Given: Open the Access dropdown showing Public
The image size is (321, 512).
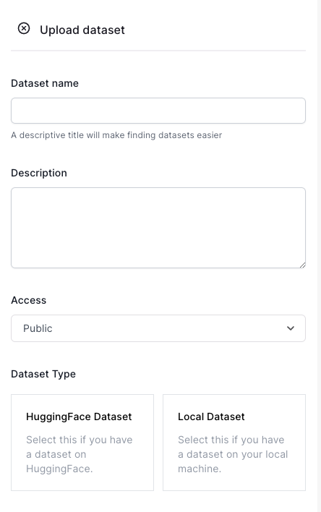Looking at the screenshot, I should (158, 328).
